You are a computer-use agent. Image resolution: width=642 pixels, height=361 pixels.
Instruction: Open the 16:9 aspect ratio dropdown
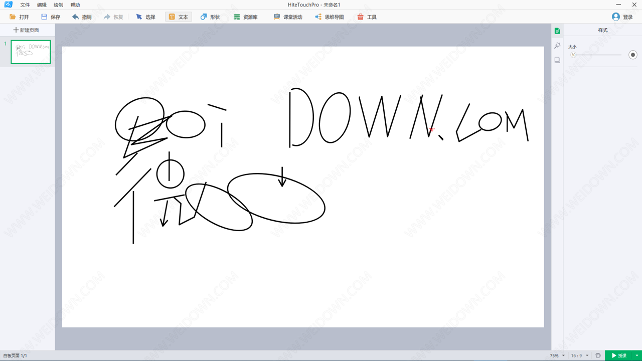[580, 355]
